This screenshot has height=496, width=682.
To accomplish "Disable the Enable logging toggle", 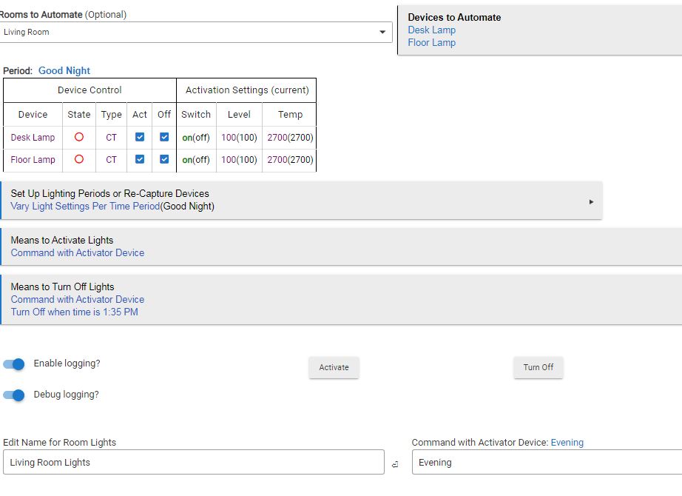I will [x=15, y=364].
